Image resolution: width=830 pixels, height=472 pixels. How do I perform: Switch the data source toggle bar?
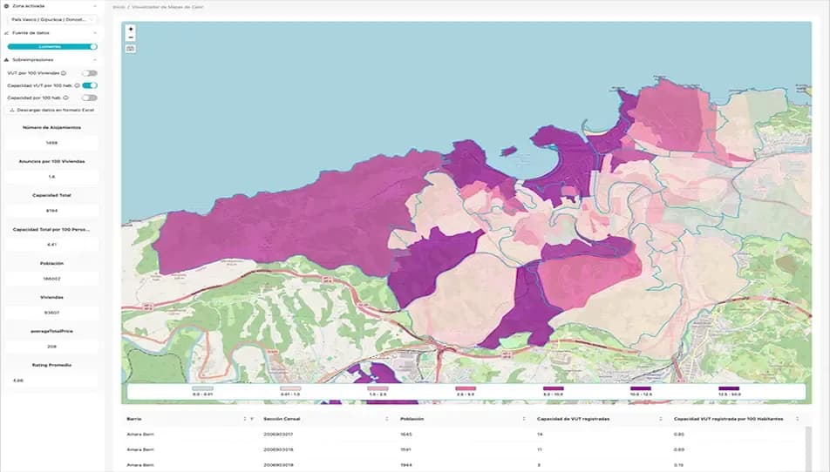point(52,46)
